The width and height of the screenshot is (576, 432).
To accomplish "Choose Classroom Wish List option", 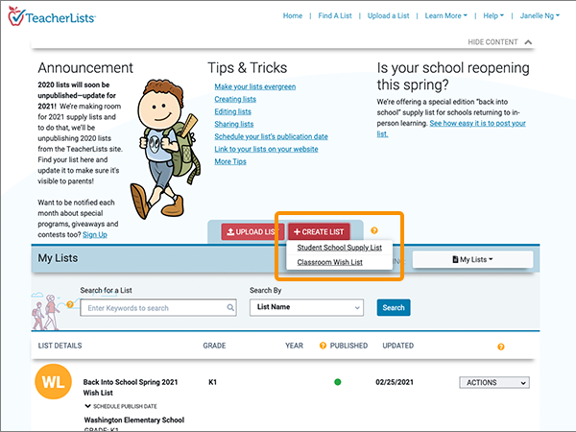I will 329,262.
